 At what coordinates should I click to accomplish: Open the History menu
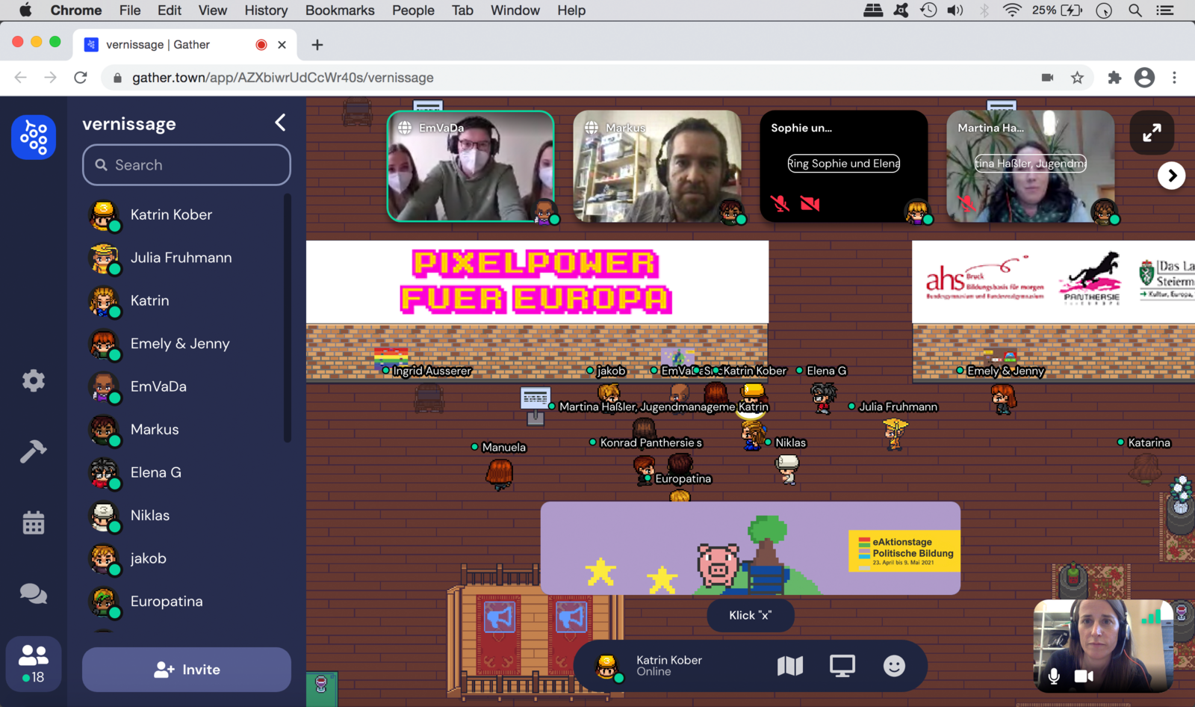(x=266, y=10)
